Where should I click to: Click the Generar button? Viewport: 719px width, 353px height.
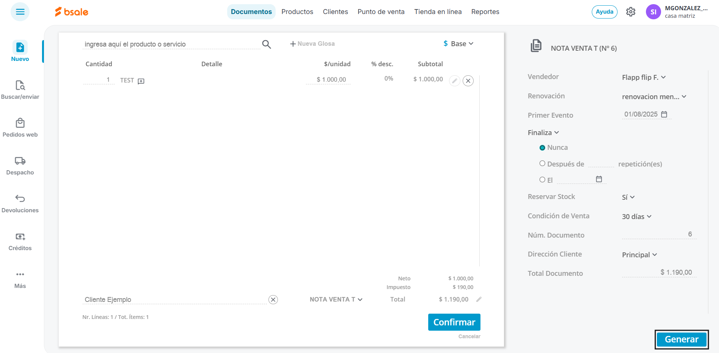pyautogui.click(x=682, y=339)
